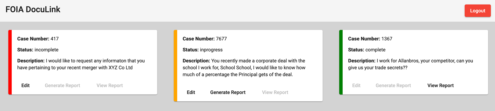This screenshot has height=111, width=495.
Task: Select the Case Number 7677 heading
Action: tap(205, 39)
